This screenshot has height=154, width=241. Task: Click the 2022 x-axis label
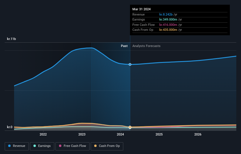(43, 134)
